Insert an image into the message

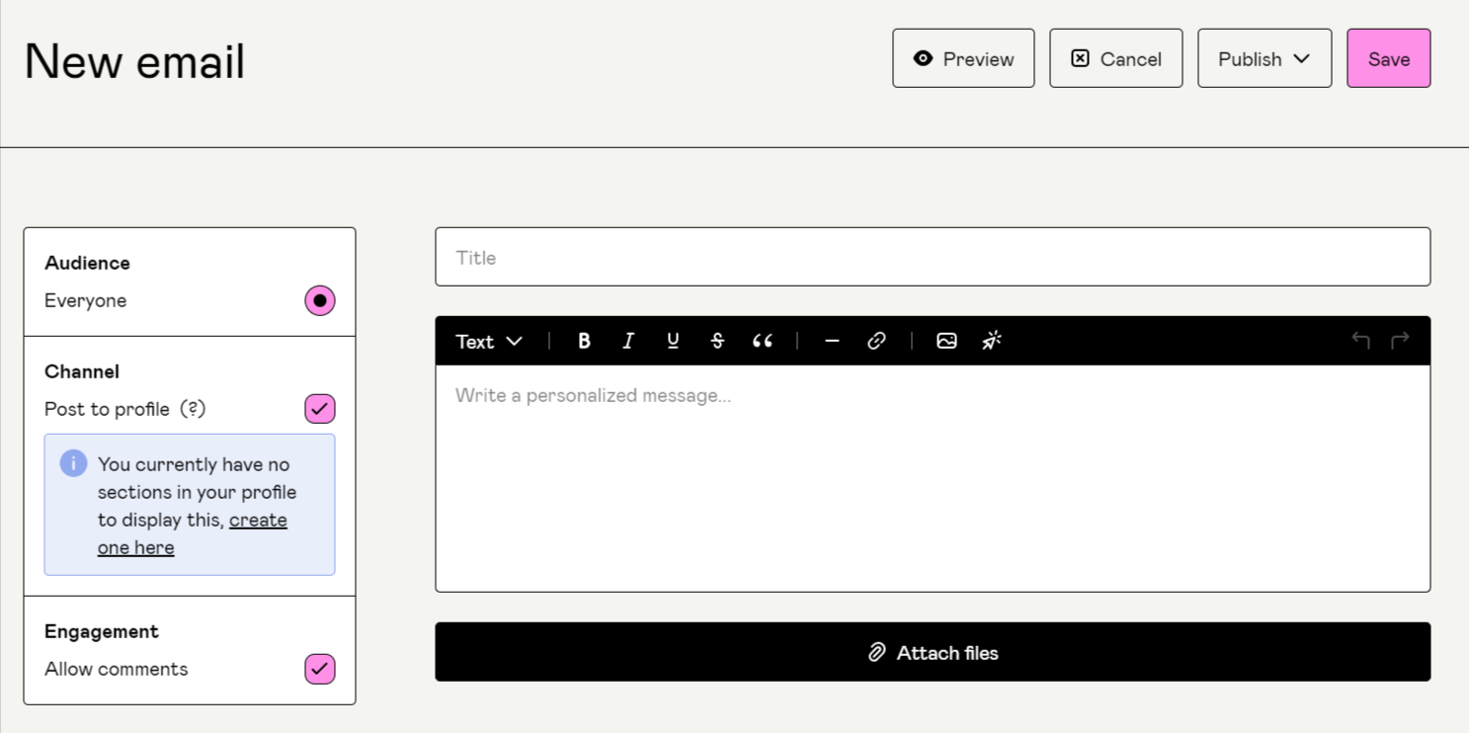(x=946, y=340)
